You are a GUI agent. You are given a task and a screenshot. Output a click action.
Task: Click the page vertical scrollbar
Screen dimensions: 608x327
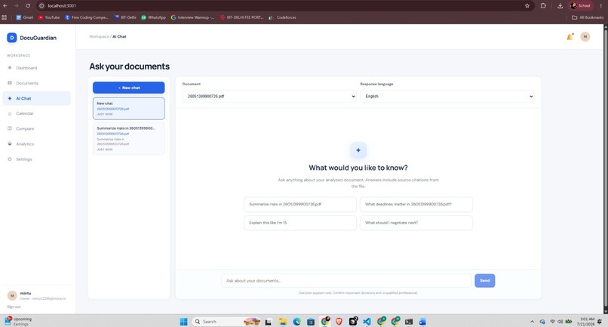(605, 169)
